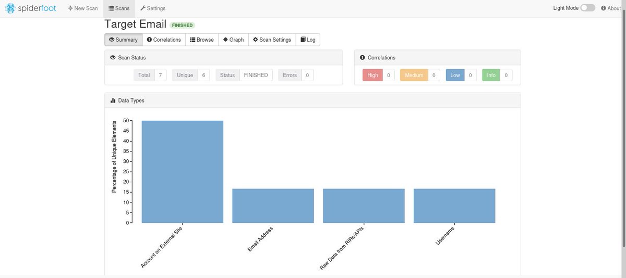Open the About menu
Viewport: 626px width, 278px height.
click(611, 8)
